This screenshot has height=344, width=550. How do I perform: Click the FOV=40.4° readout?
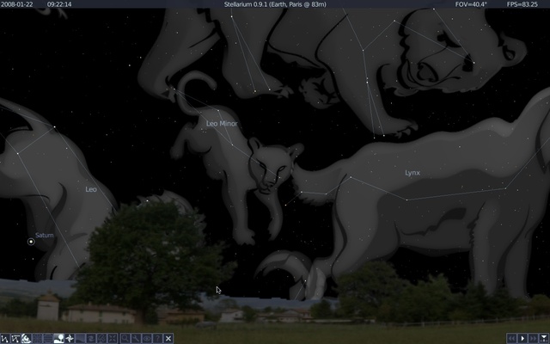471,4
